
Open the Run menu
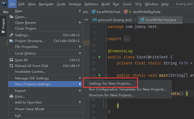[116, 4]
